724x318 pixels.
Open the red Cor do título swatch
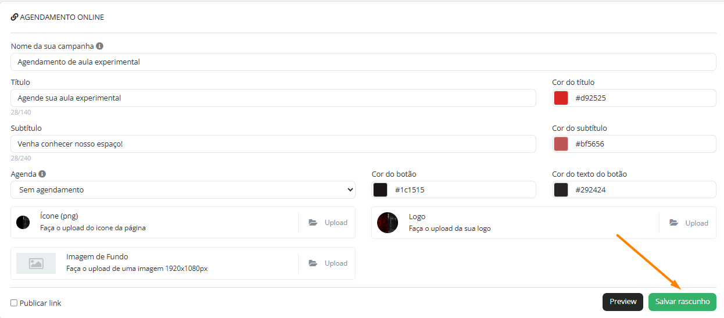[x=561, y=98]
